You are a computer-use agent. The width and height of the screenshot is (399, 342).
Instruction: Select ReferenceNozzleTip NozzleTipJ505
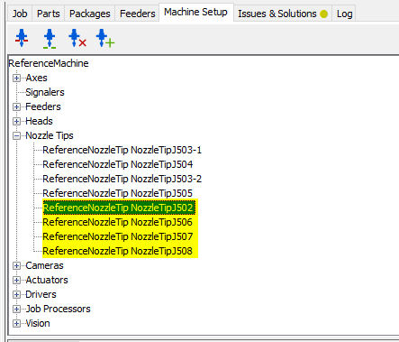[117, 193]
